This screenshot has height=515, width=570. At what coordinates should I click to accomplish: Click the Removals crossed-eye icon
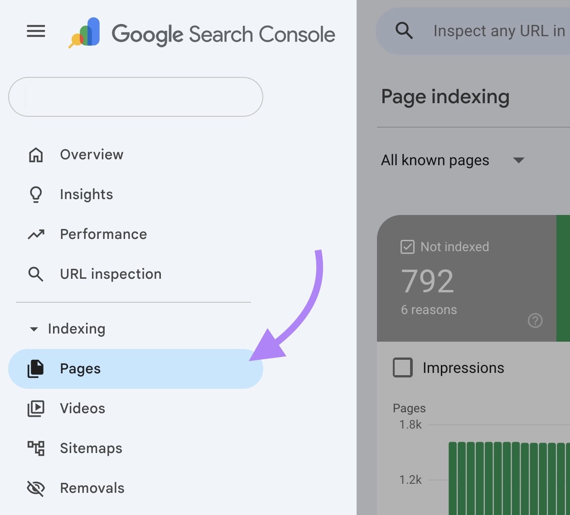[35, 488]
